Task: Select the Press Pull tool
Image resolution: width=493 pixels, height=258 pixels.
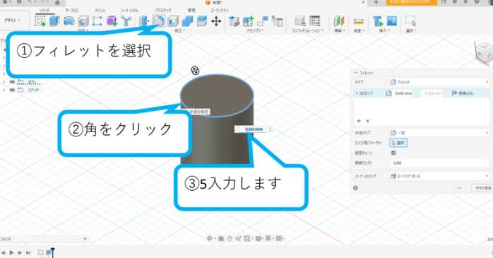Action: coord(144,21)
